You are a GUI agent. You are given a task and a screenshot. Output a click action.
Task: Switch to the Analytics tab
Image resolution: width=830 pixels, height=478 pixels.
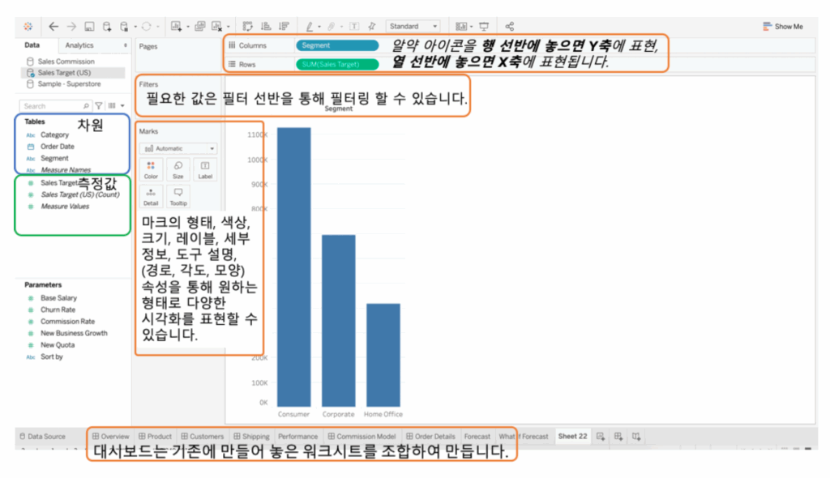coord(79,45)
